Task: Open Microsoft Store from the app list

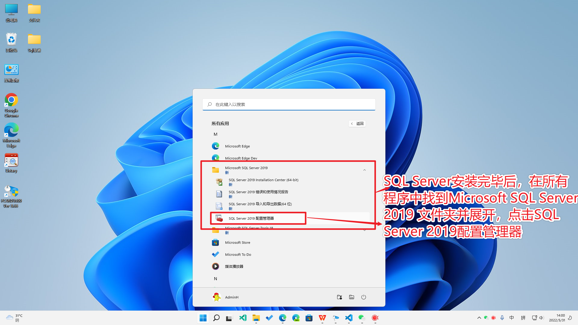Action: (289, 243)
